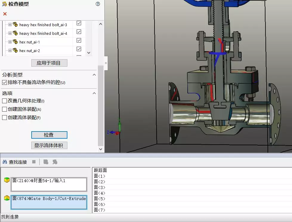Click the red X cancel icon
Viewport: 292px width, 222px height.
point(5,14)
